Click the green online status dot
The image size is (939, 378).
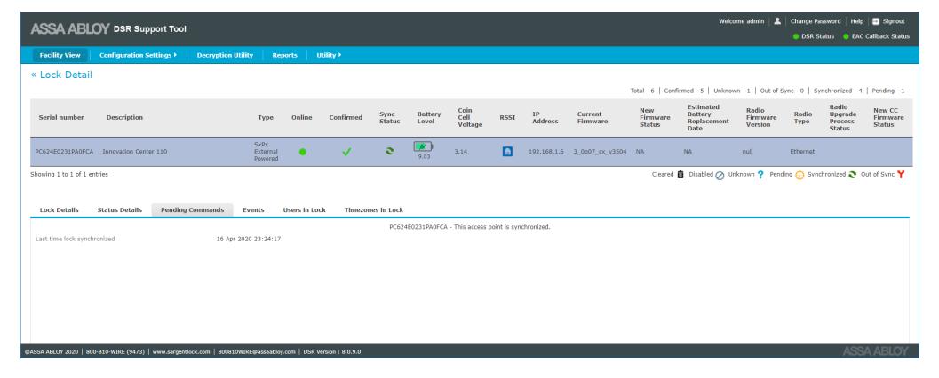(x=302, y=152)
